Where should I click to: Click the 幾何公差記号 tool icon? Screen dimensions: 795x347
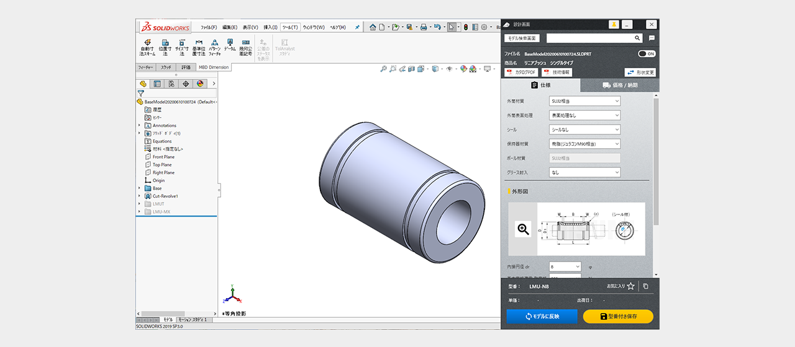pyautogui.click(x=245, y=43)
